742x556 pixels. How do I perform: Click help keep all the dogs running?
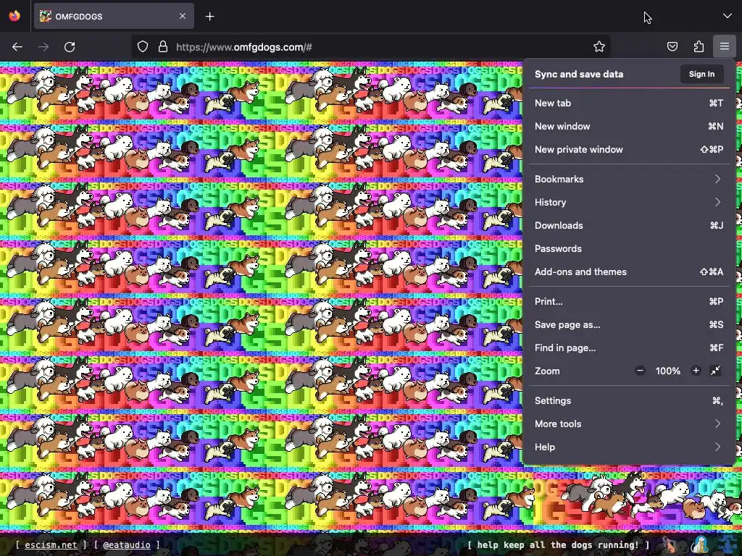coord(558,544)
